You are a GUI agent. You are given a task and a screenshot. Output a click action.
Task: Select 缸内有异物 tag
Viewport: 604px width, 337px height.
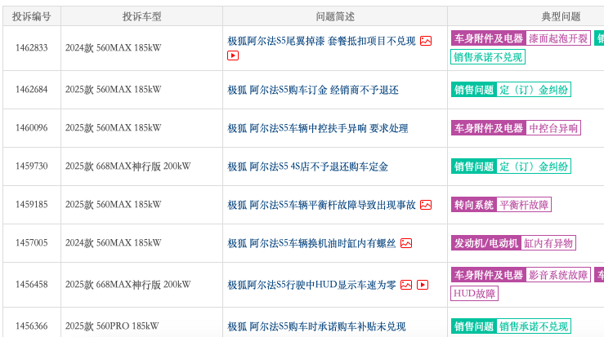(548, 243)
